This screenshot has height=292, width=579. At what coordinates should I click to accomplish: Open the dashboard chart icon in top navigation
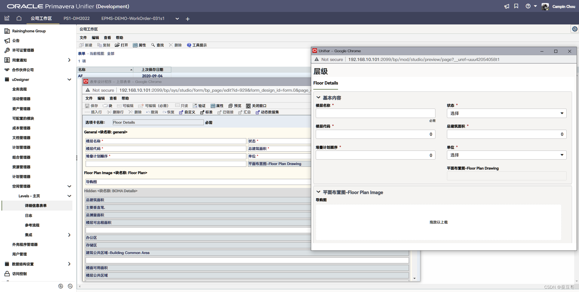tap(7, 18)
